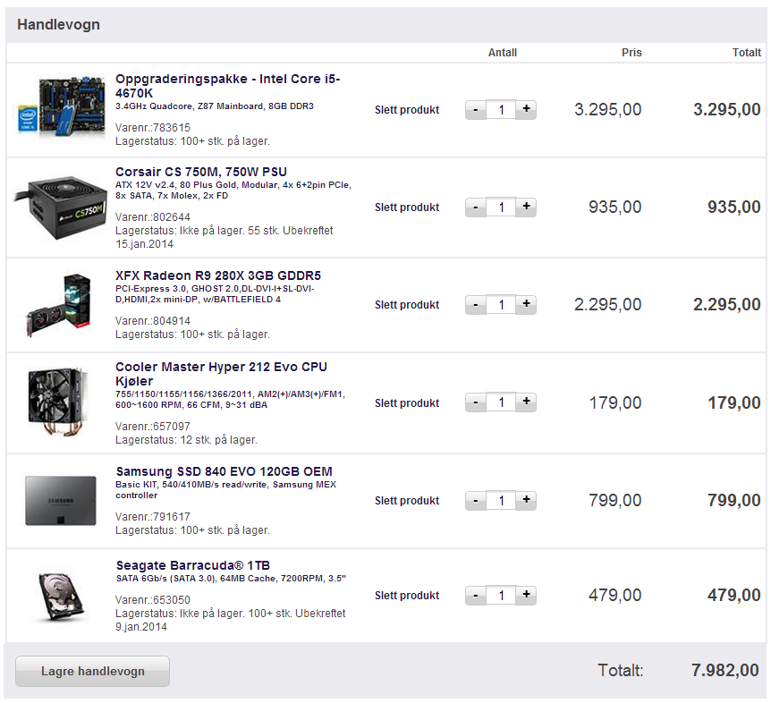
Task: Click quantity field for Corsair CS 750M
Action: (501, 207)
